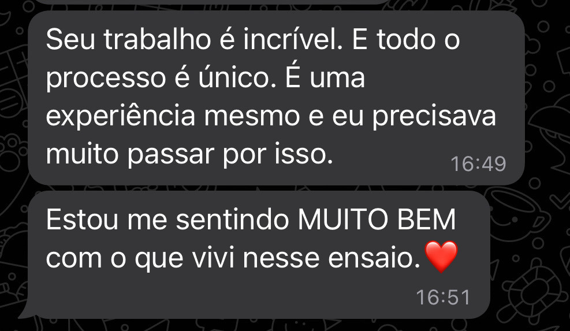The width and height of the screenshot is (570, 331).
Task: Click the text "nesse ensaio."
Action: click(x=331, y=258)
